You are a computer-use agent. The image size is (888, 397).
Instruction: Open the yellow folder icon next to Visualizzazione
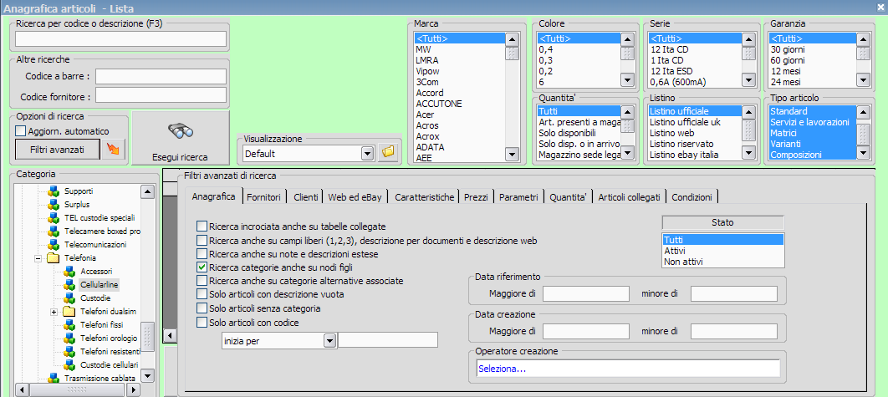coord(389,153)
